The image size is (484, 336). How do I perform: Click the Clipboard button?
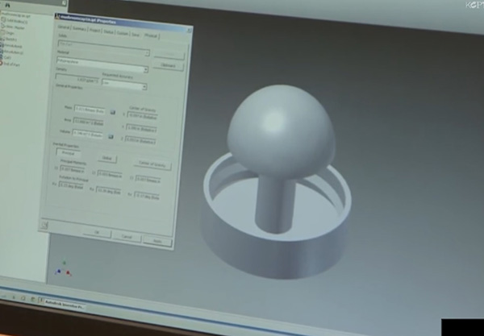(x=169, y=65)
